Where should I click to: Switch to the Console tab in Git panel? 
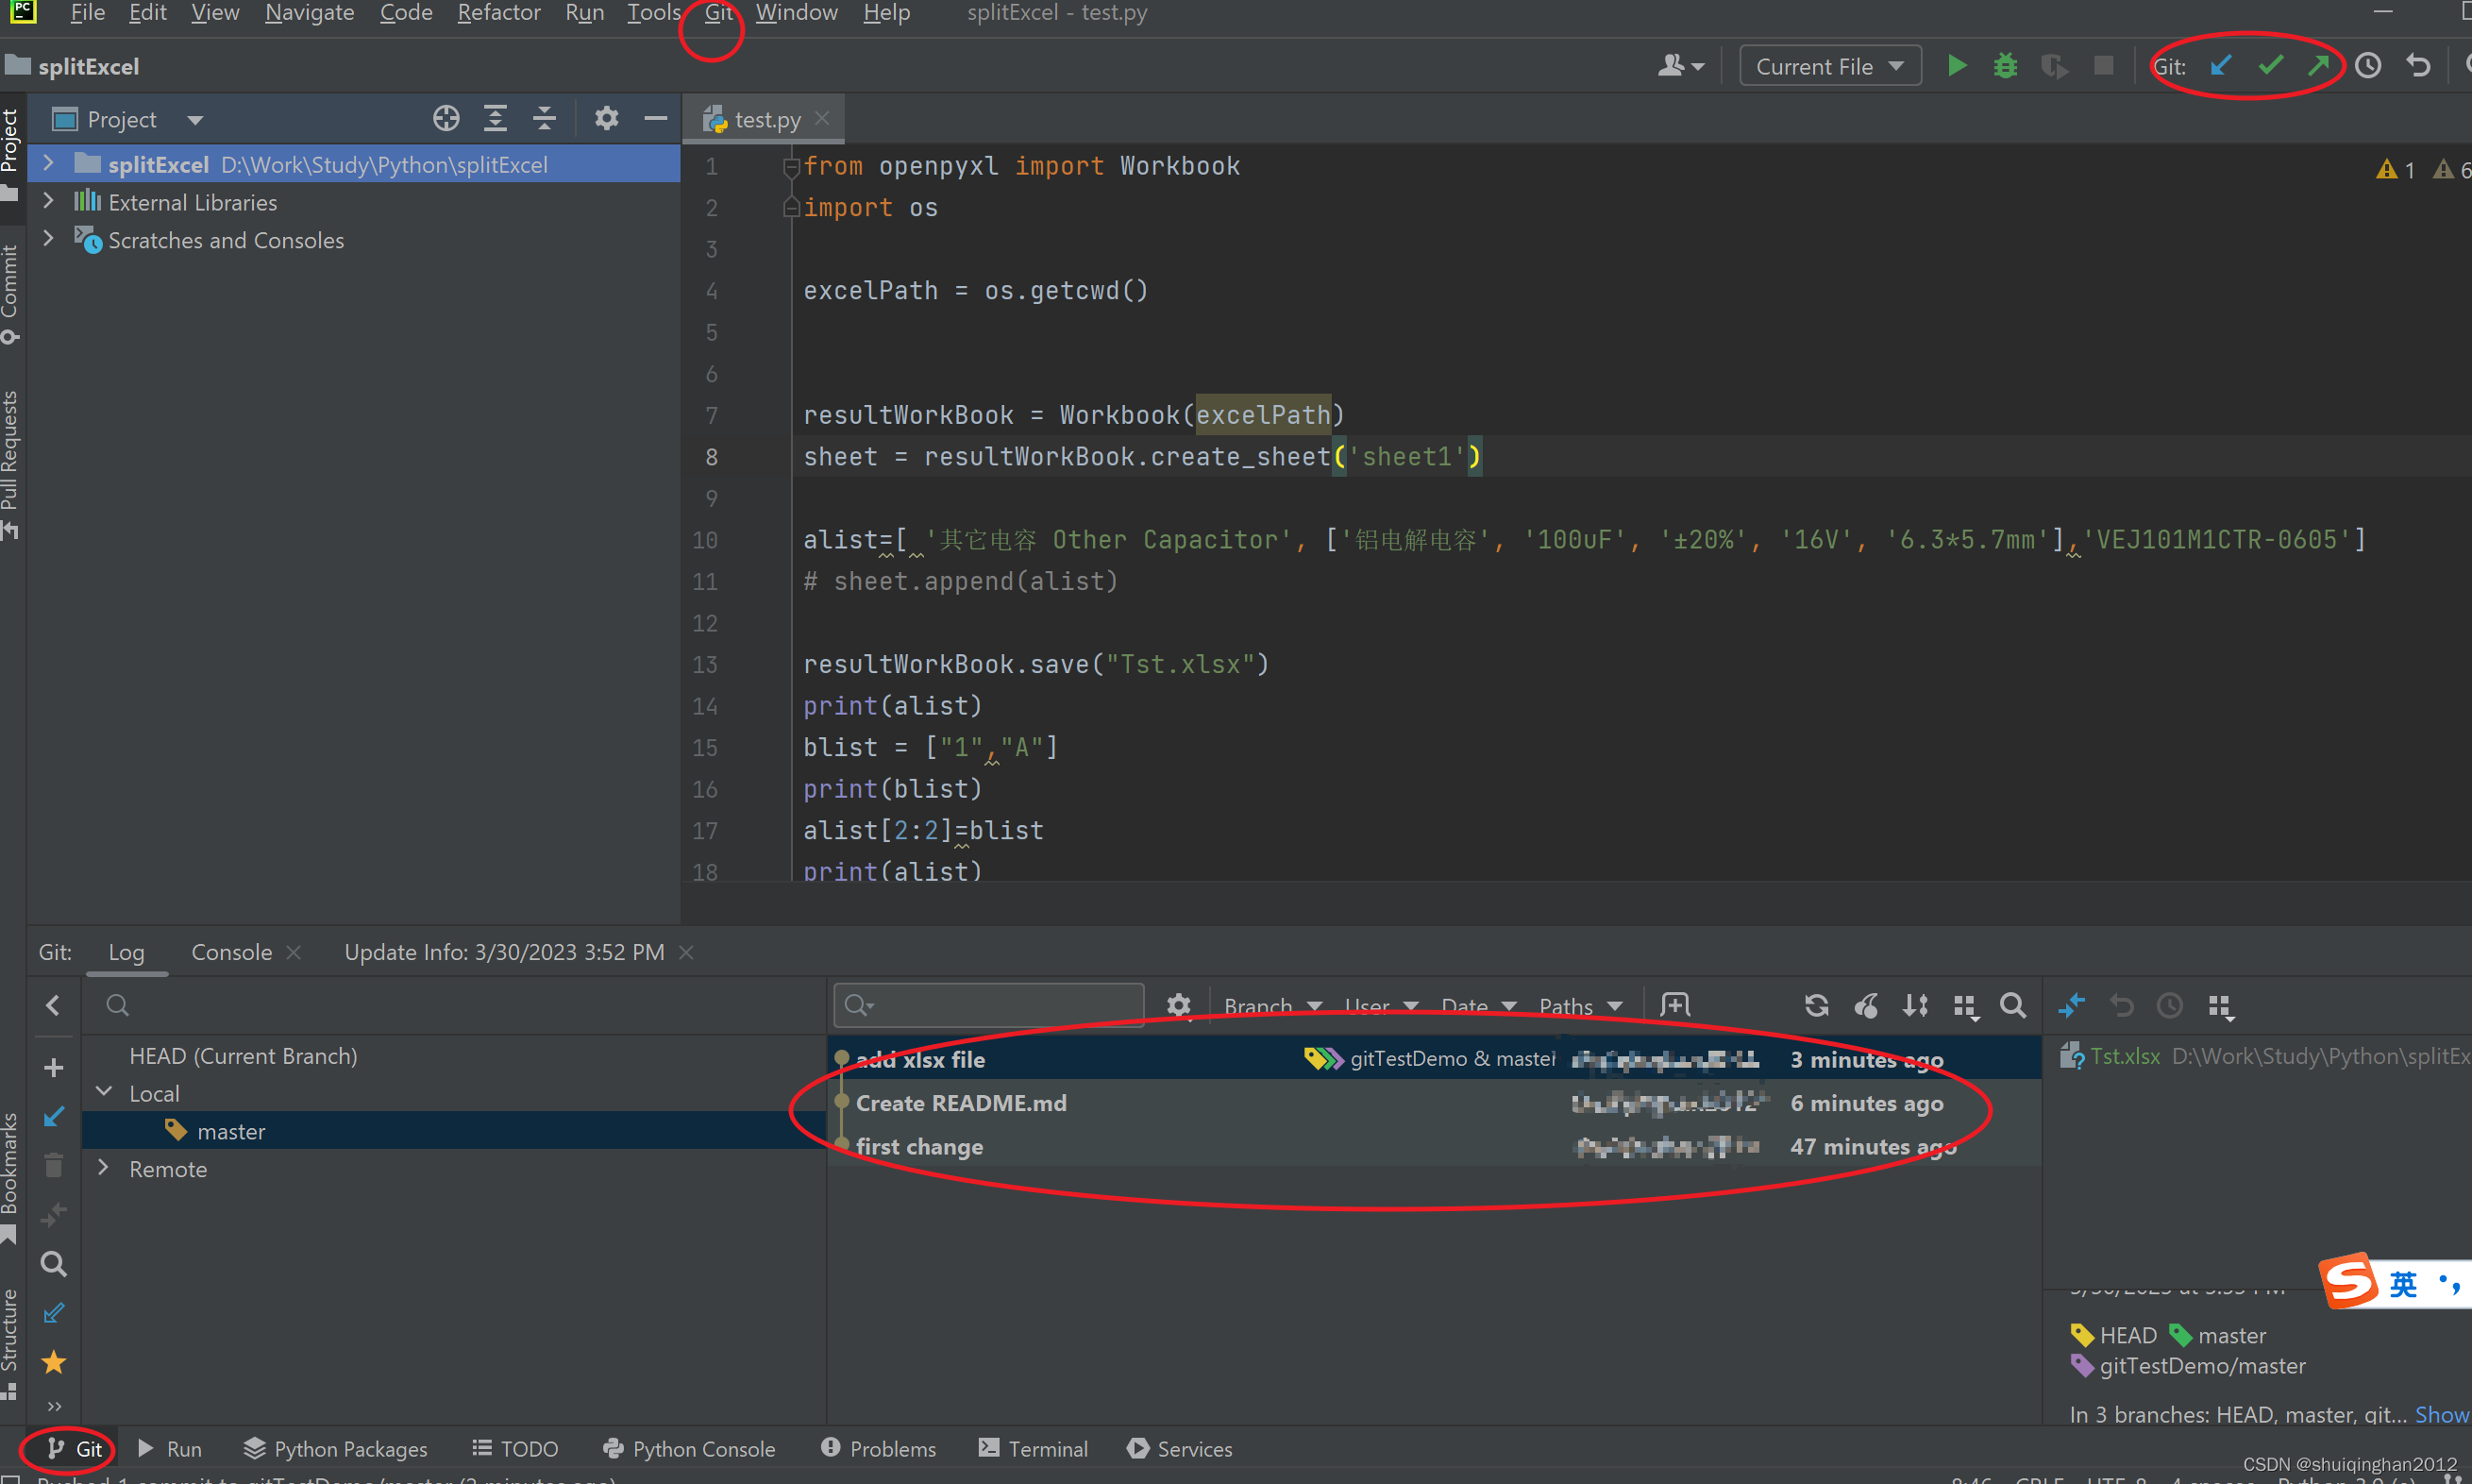[231, 952]
